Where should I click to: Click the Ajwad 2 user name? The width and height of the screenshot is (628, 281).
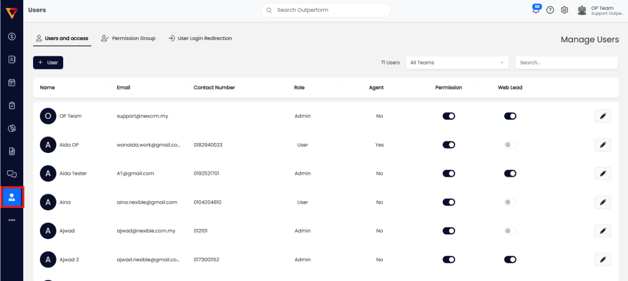pyautogui.click(x=69, y=260)
